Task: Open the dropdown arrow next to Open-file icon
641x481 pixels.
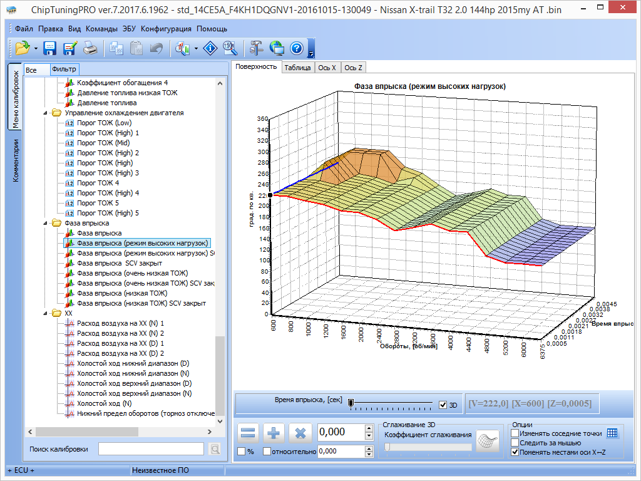Action: point(36,48)
